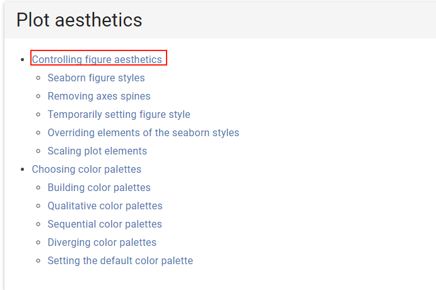Go to Building color palettes
Viewport: 436px width, 290px height.
coord(99,188)
